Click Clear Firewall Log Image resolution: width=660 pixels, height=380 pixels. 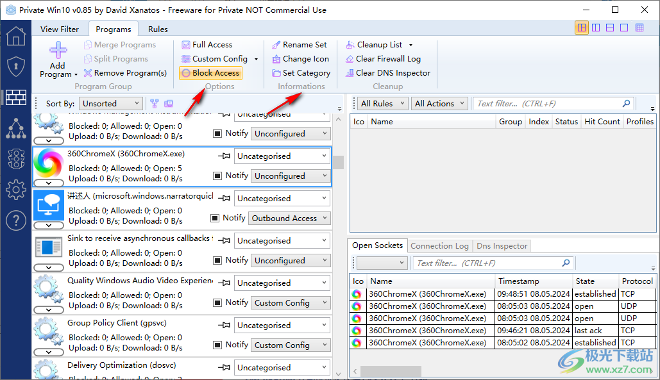(383, 59)
